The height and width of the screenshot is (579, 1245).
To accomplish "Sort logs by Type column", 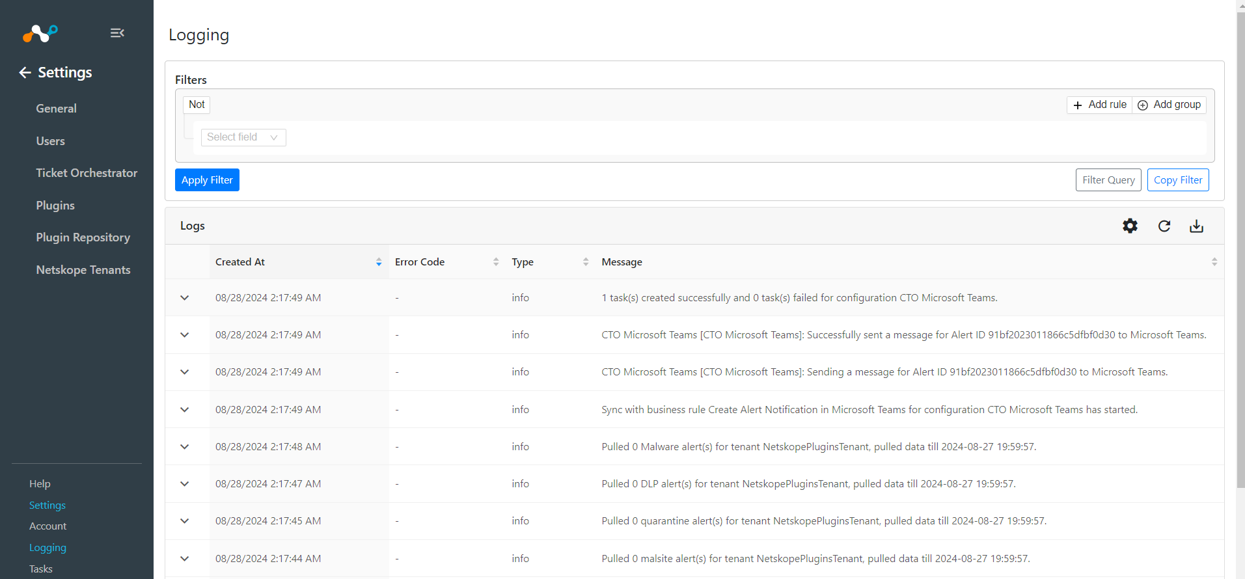I will tap(586, 262).
